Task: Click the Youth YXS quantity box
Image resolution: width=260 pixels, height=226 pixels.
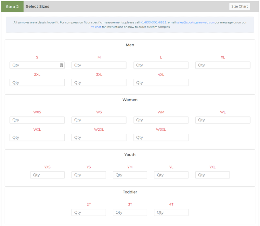Action: point(47,175)
